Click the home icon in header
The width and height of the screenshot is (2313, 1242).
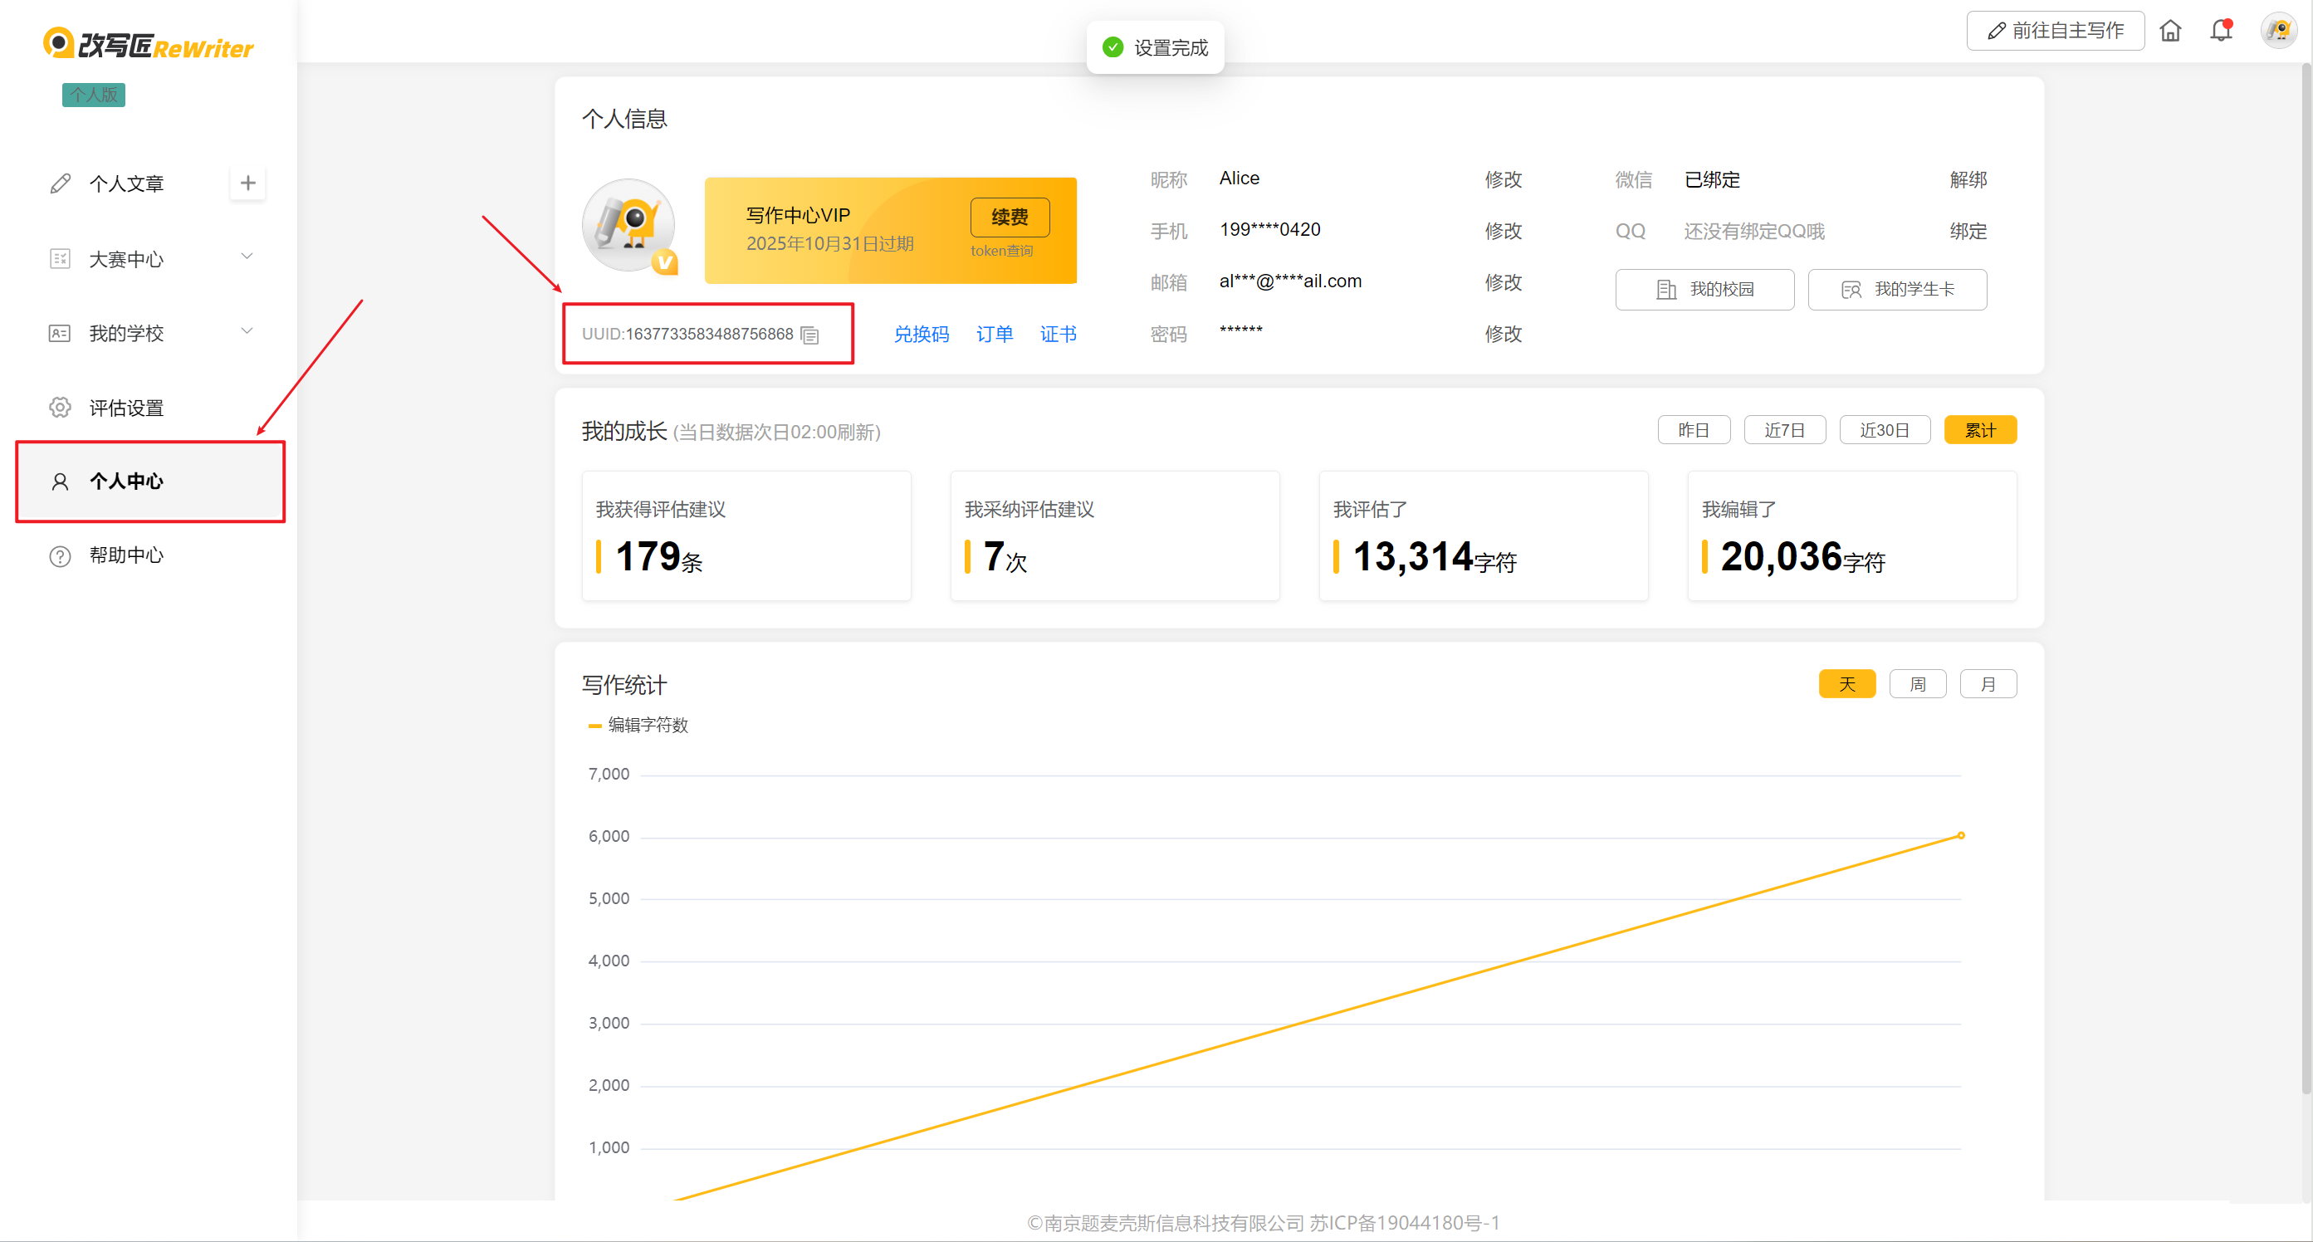[2169, 32]
